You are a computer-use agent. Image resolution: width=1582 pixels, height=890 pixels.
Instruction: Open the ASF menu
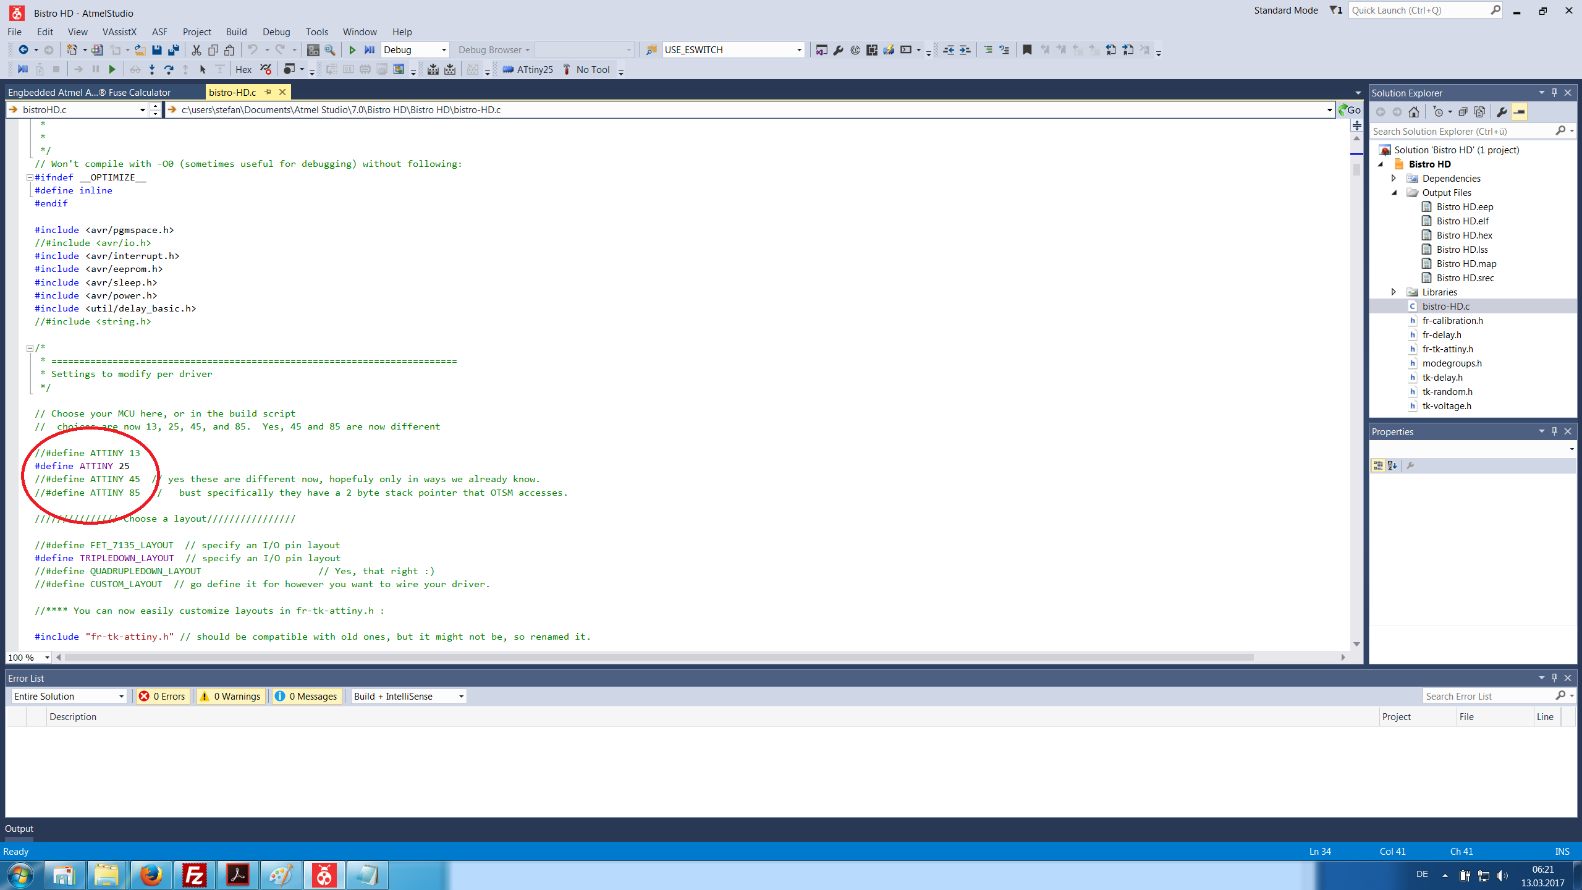(159, 32)
